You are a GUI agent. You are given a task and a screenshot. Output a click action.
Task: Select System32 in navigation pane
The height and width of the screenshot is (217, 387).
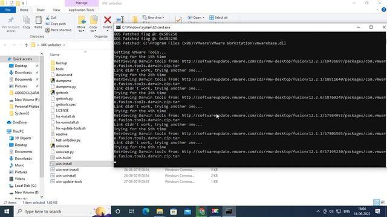pyautogui.click(x=22, y=113)
